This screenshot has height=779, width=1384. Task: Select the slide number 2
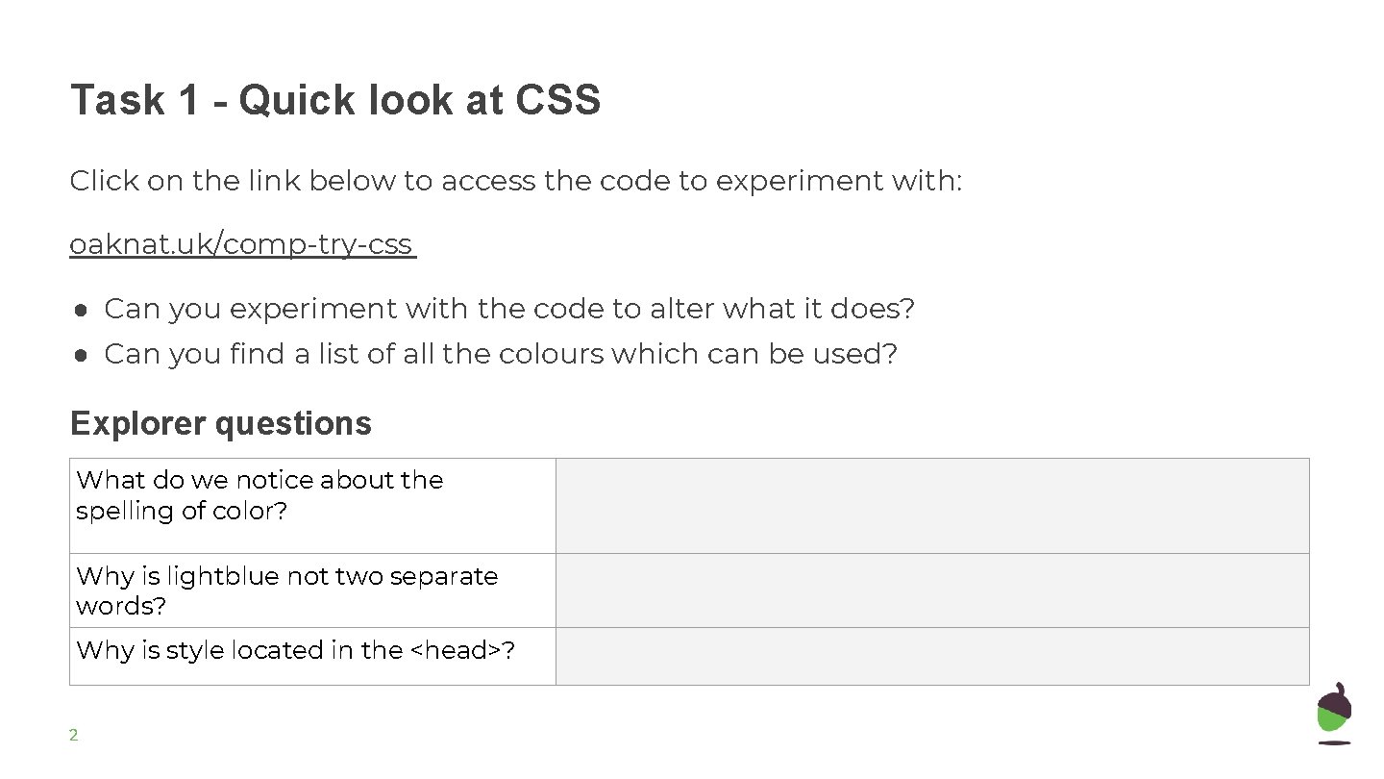[73, 736]
